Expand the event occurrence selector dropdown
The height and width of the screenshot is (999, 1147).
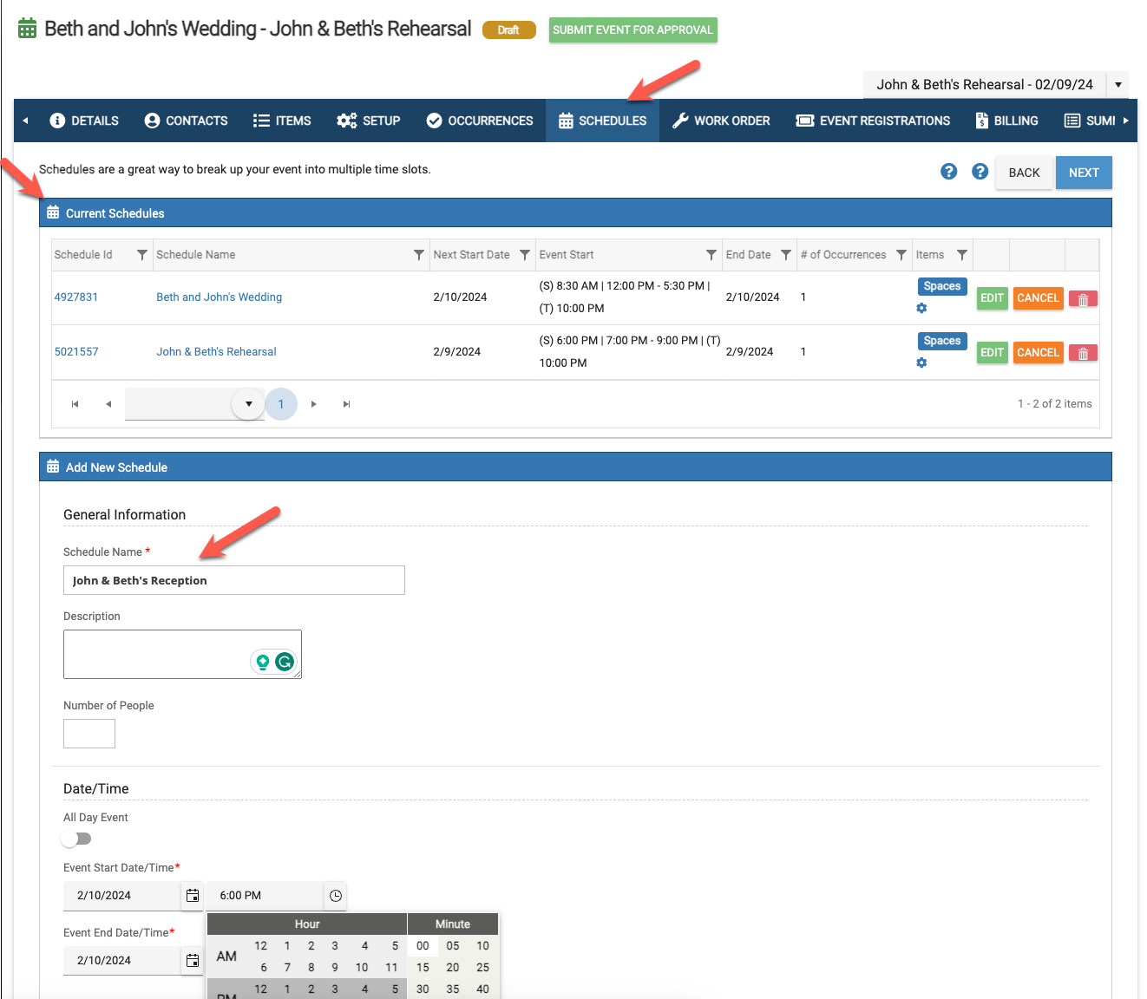(x=1118, y=85)
